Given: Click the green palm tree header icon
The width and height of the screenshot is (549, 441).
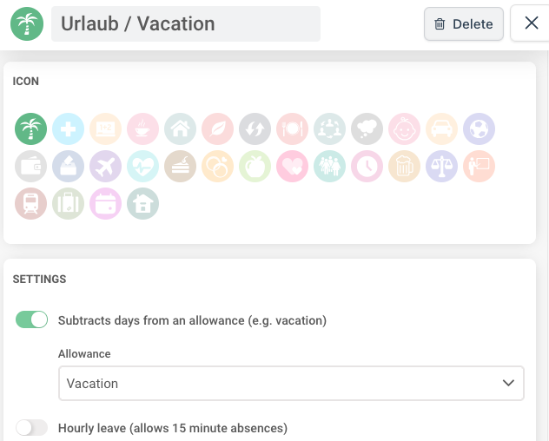Looking at the screenshot, I should pos(27,23).
